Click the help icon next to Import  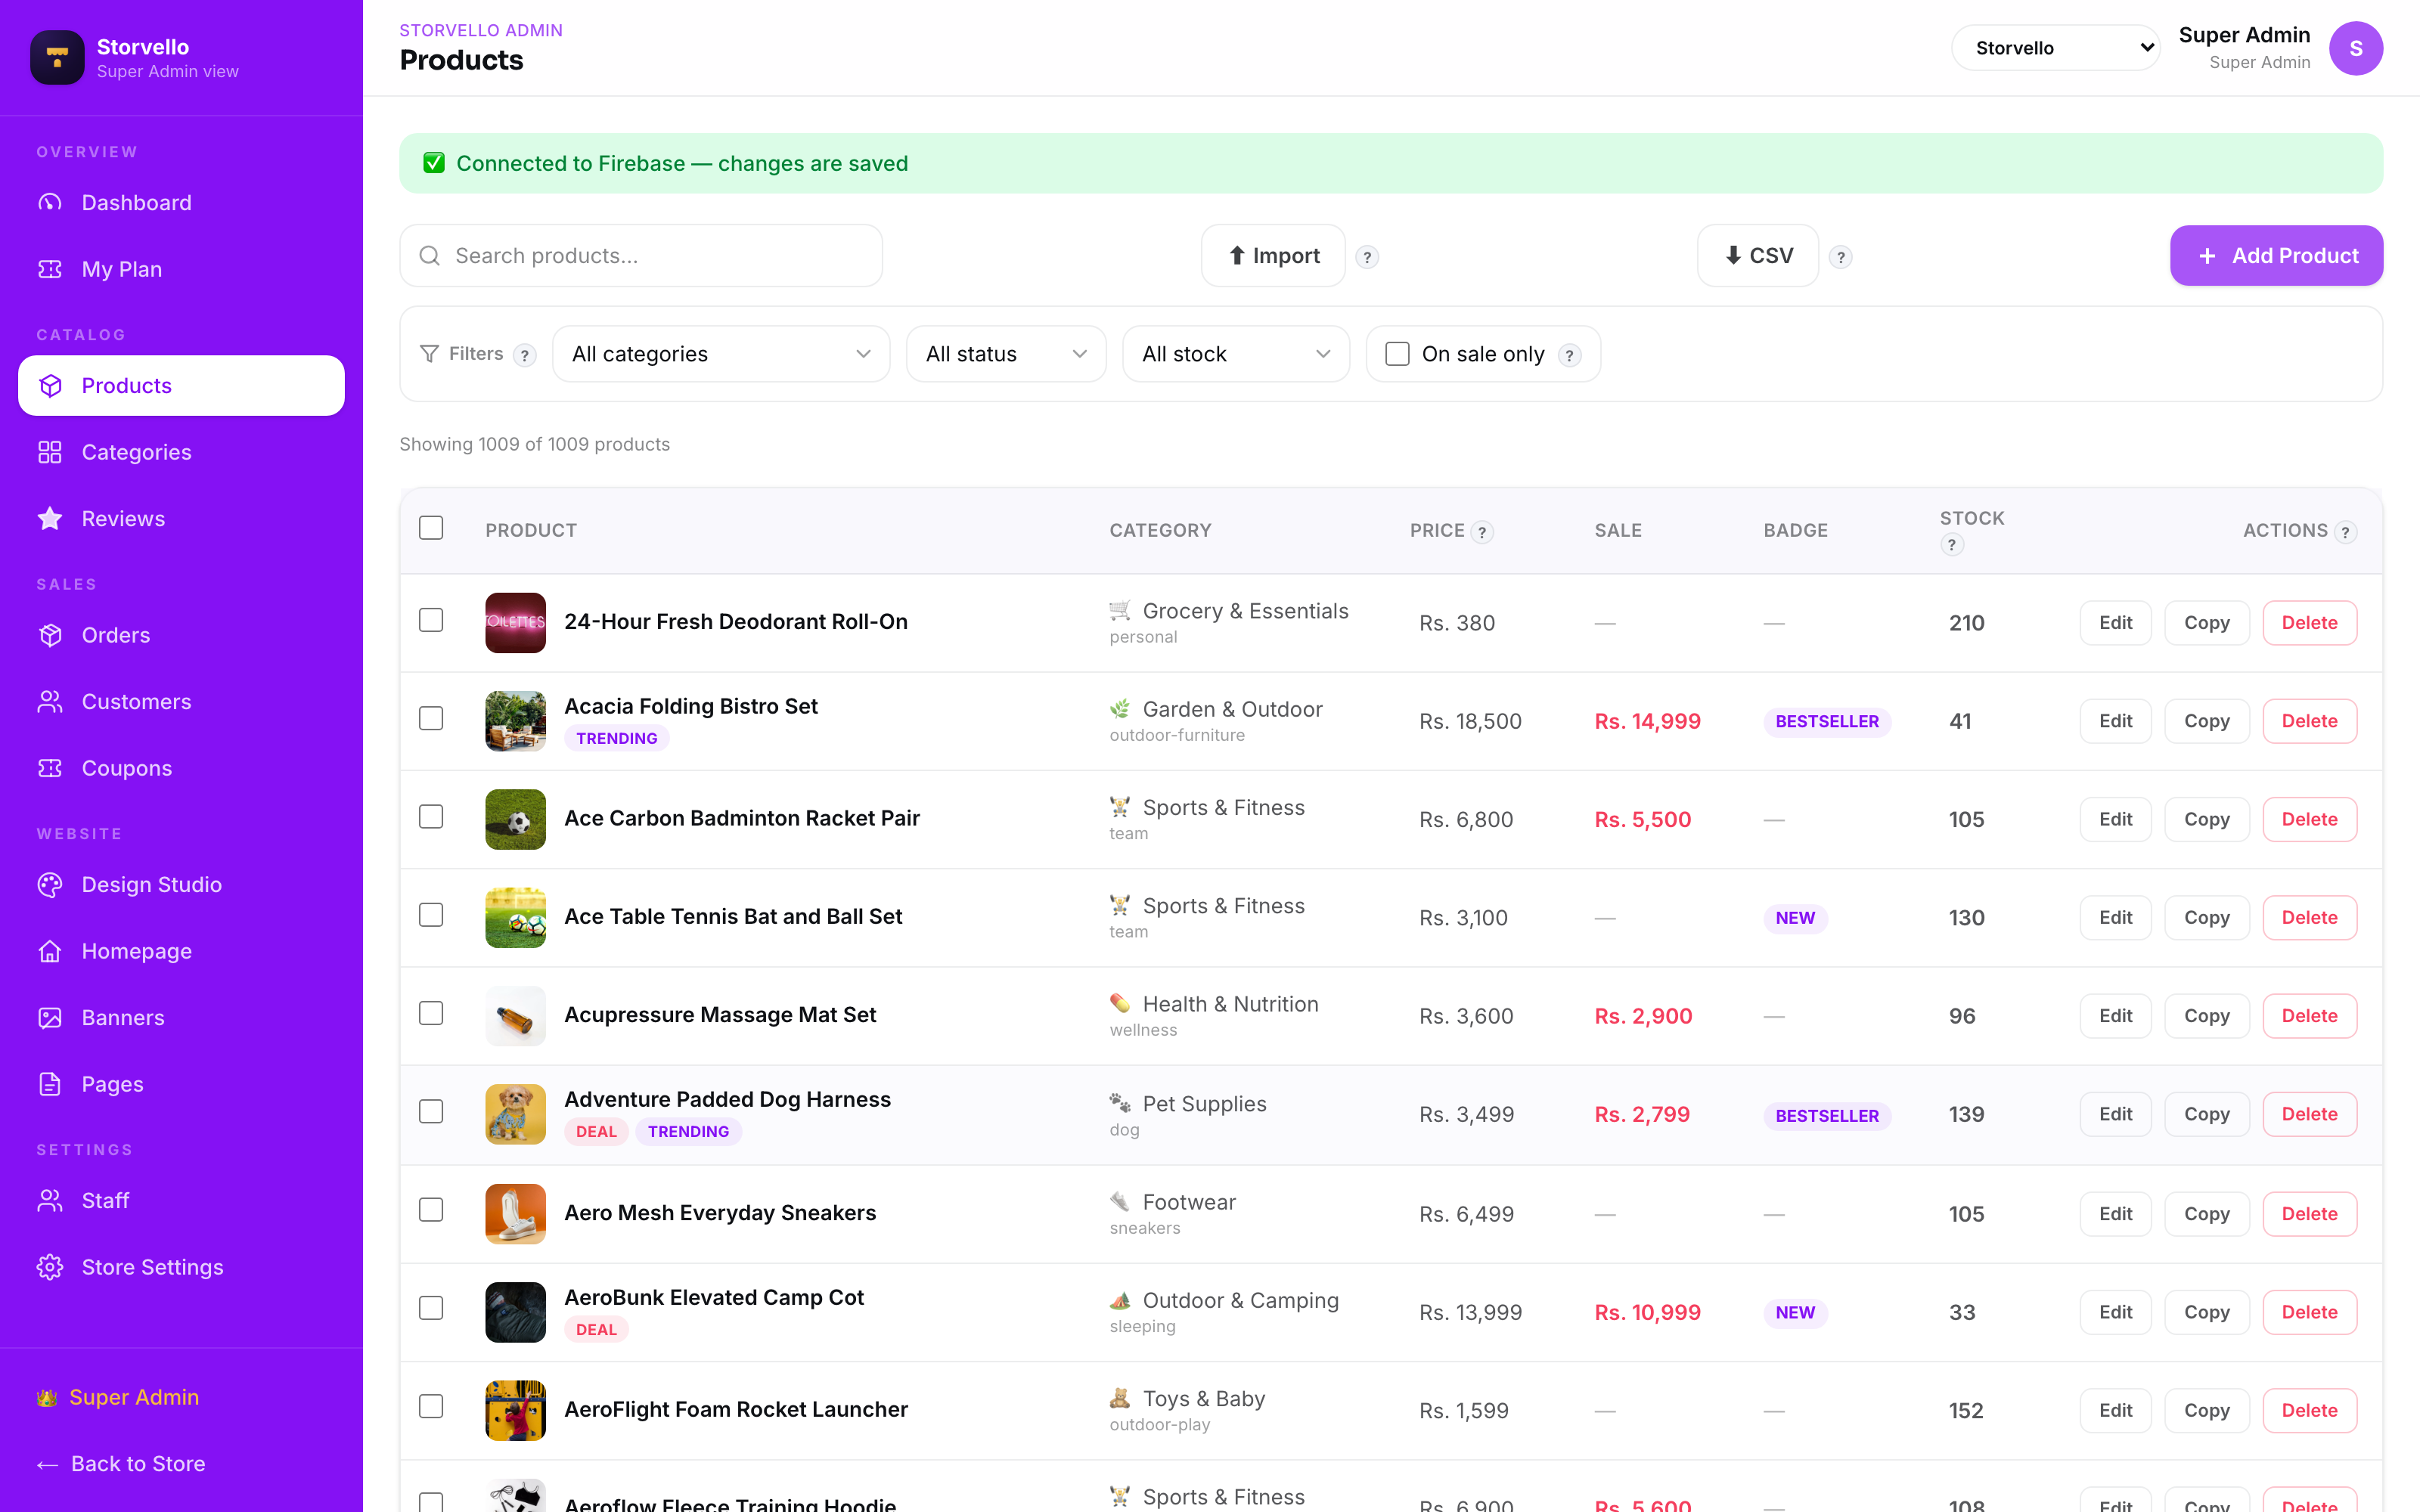point(1367,257)
